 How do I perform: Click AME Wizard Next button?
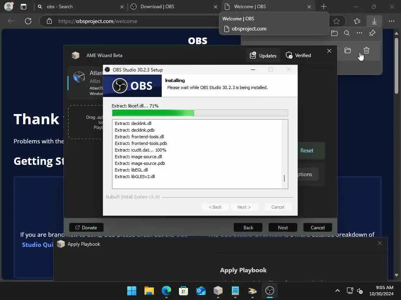point(283,228)
